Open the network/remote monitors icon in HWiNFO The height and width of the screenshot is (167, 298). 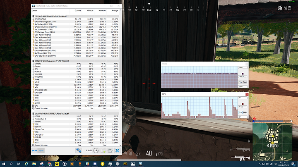click(x=79, y=151)
